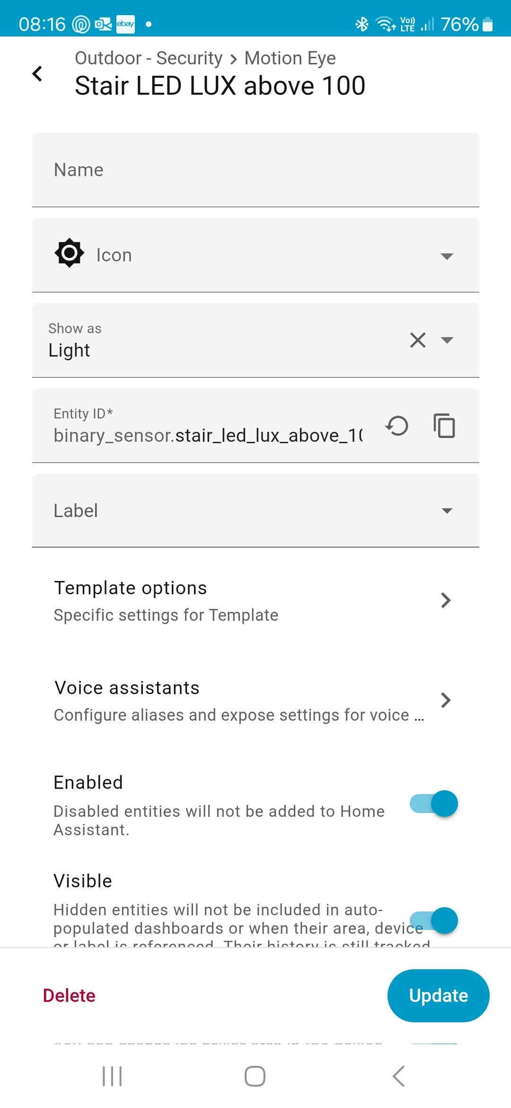Tap the red Delete button
This screenshot has height=1108, width=511.
click(69, 995)
